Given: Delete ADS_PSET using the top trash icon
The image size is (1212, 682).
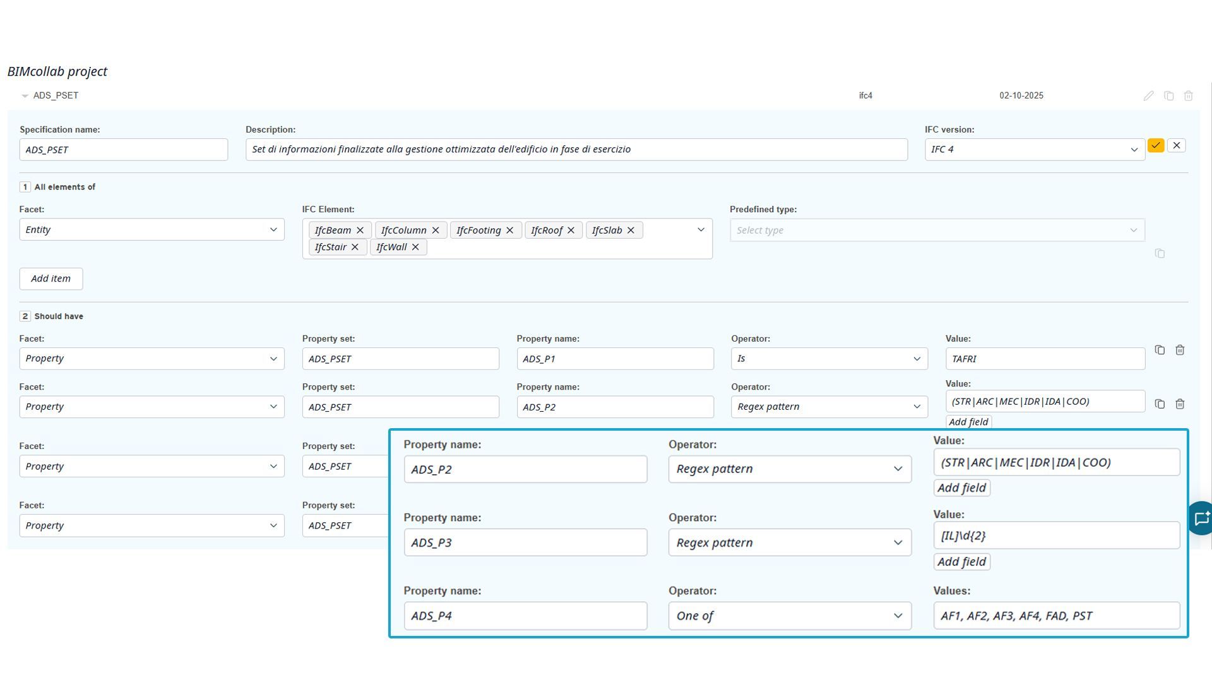Looking at the screenshot, I should point(1188,96).
